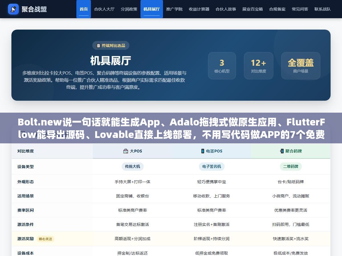Click 首笔交易达标激活 cell

(133, 224)
